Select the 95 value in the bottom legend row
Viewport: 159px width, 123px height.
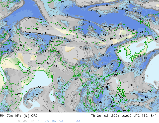point(61,121)
